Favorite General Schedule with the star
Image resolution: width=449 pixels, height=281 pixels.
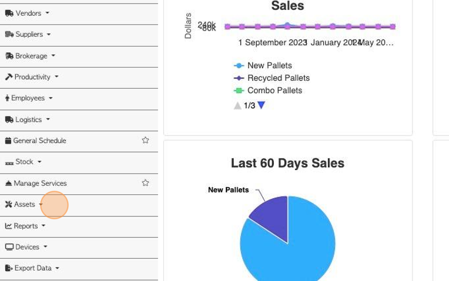pos(146,140)
